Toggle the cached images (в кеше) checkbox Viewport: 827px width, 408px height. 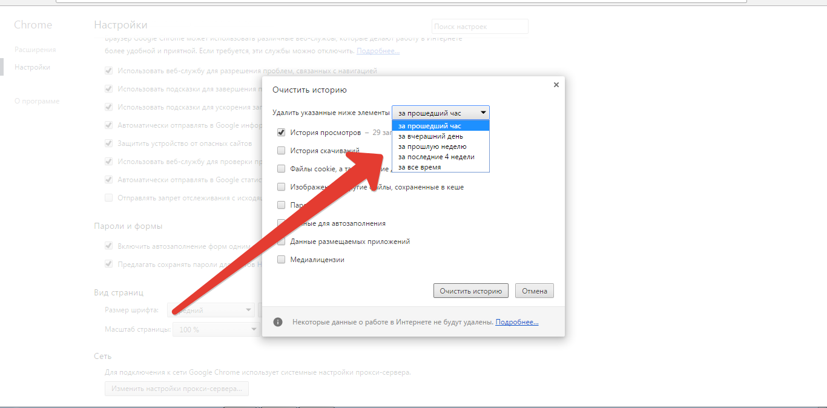pos(281,187)
